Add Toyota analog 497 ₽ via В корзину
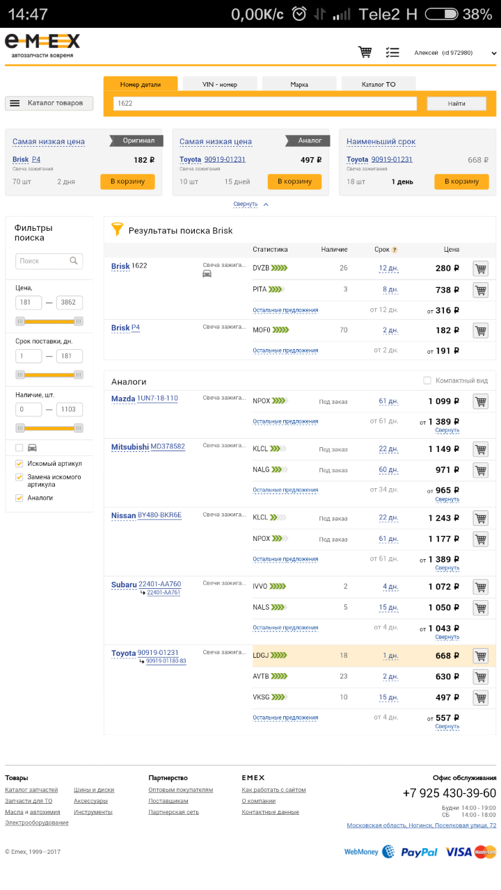This screenshot has height=890, width=501. coord(294,181)
